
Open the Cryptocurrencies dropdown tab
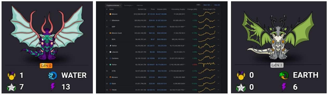click(114, 5)
